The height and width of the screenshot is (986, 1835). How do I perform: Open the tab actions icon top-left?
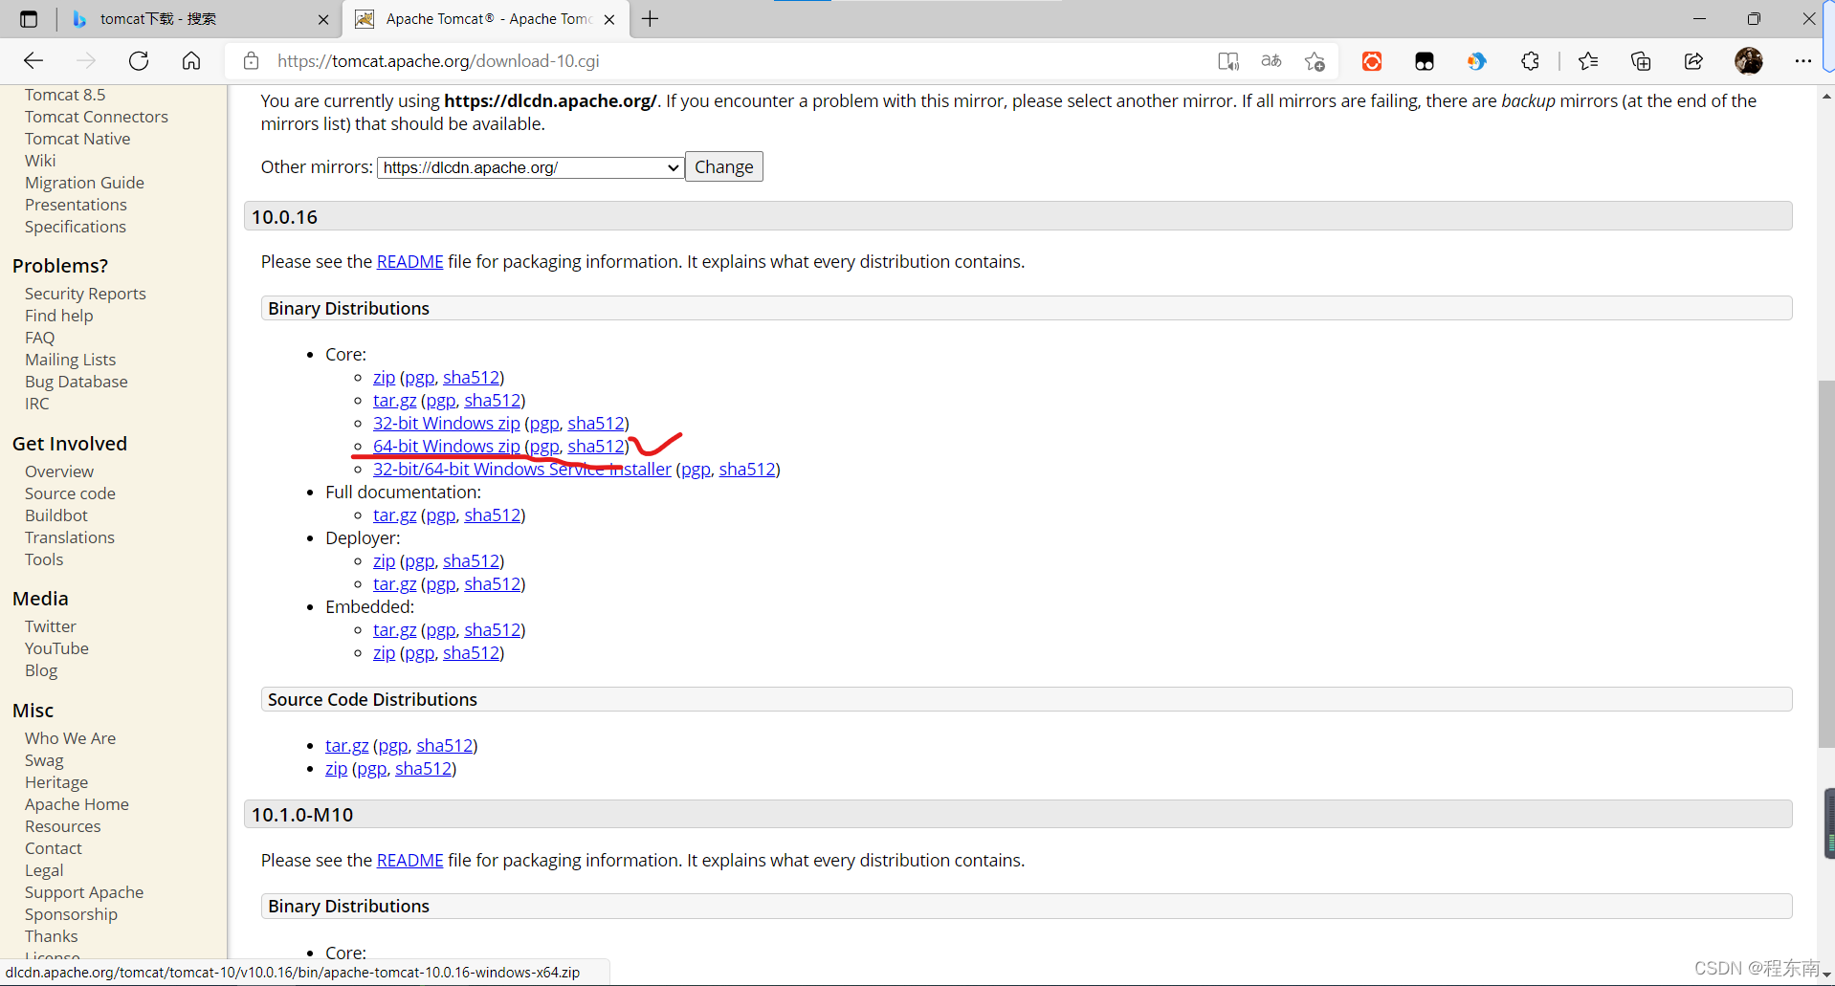[28, 18]
